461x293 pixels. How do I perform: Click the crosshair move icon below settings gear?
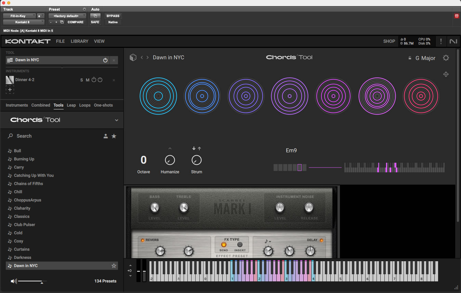coord(446,74)
